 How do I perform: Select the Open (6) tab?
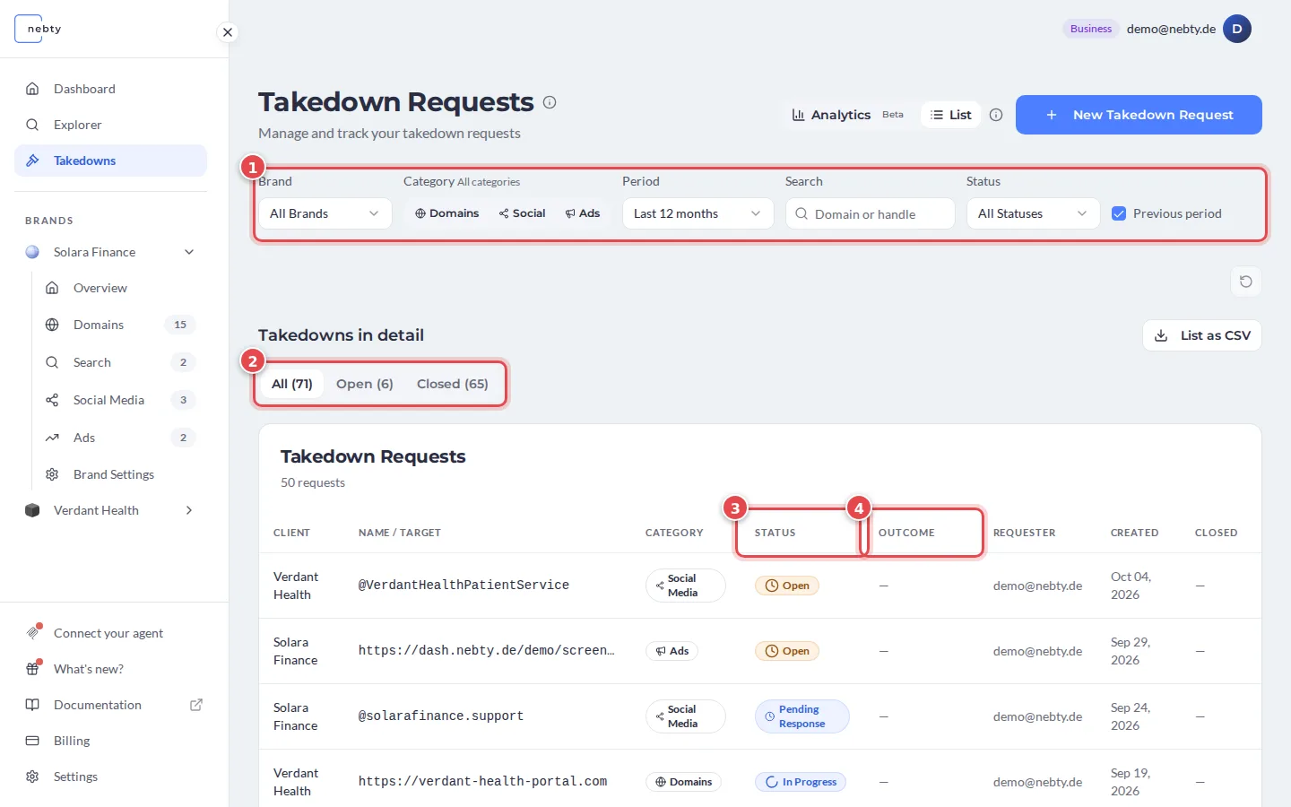point(365,384)
